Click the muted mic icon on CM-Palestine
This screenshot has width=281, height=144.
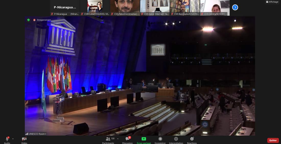112,14
